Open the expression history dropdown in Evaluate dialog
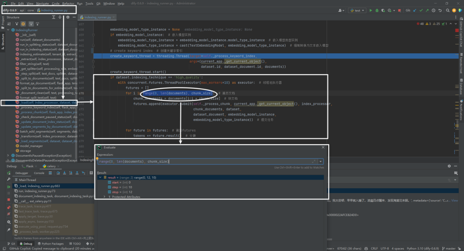This screenshot has height=251, width=464. 321,161
